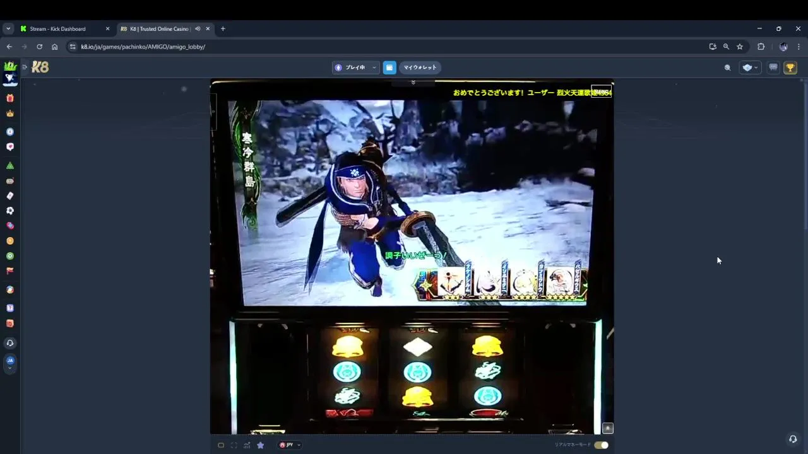Open the red flag sidebar icon

[10, 271]
